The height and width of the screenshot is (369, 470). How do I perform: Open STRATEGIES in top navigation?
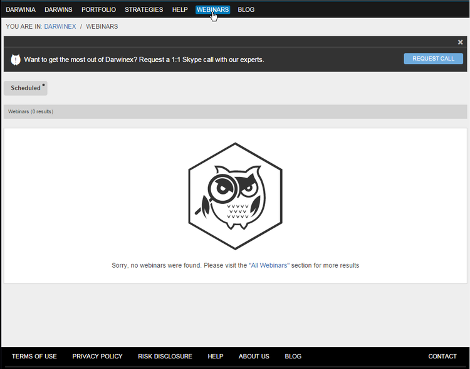[x=144, y=9]
